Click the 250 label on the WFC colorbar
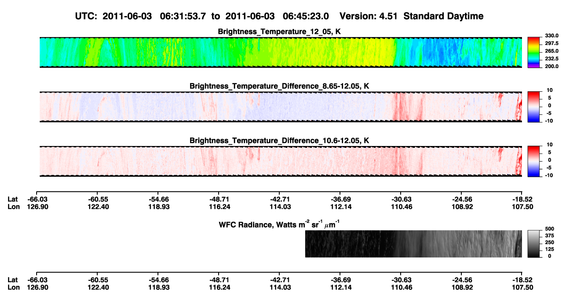The image size is (580, 297). (x=549, y=242)
